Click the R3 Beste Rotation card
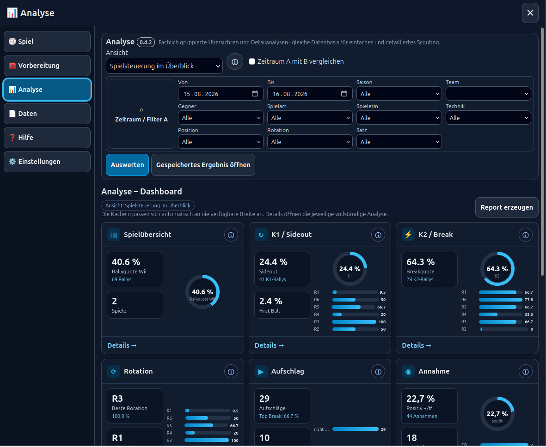The image size is (546, 447). pos(135,406)
